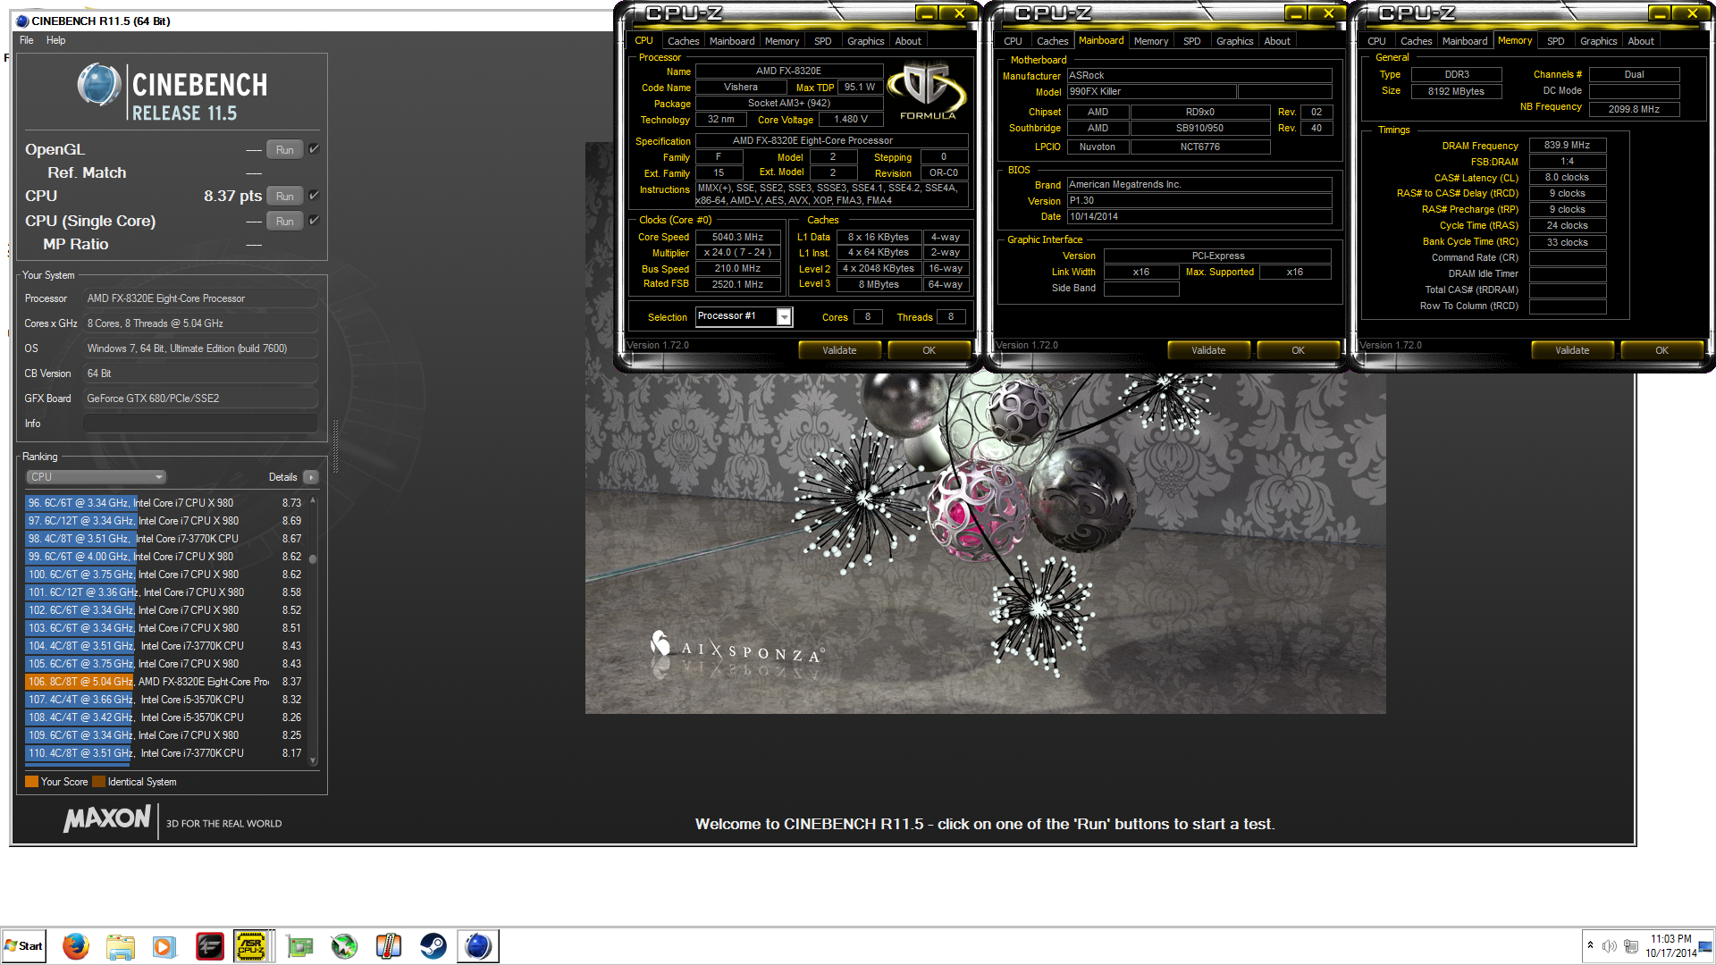
Task: Select CPU tab in CPU-Z Memory window
Action: click(1376, 41)
